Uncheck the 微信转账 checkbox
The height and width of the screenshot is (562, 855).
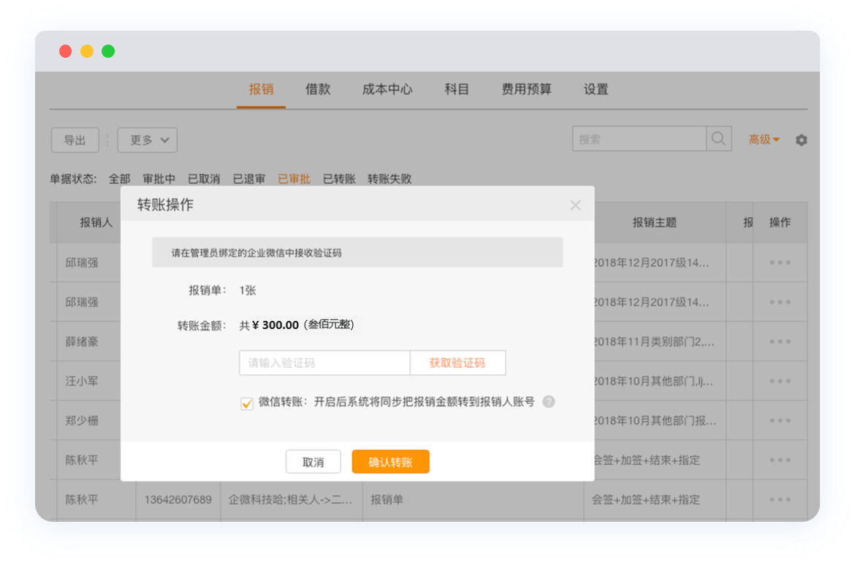[246, 403]
